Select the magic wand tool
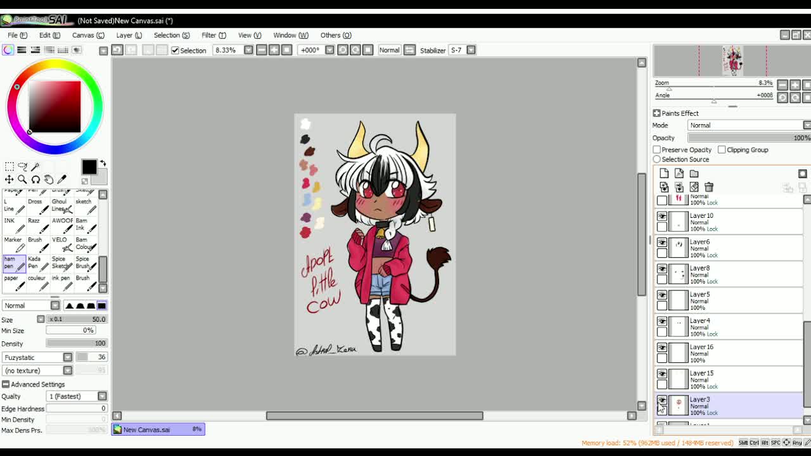The height and width of the screenshot is (456, 811). 35,167
